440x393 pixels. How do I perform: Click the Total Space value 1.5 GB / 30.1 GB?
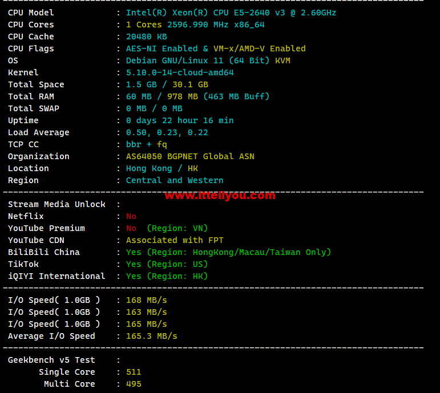(167, 84)
